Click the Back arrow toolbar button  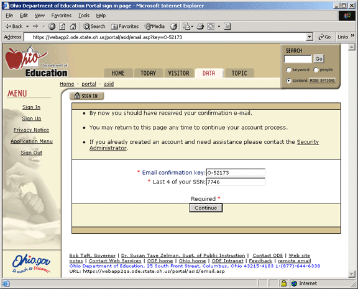[x=14, y=27]
